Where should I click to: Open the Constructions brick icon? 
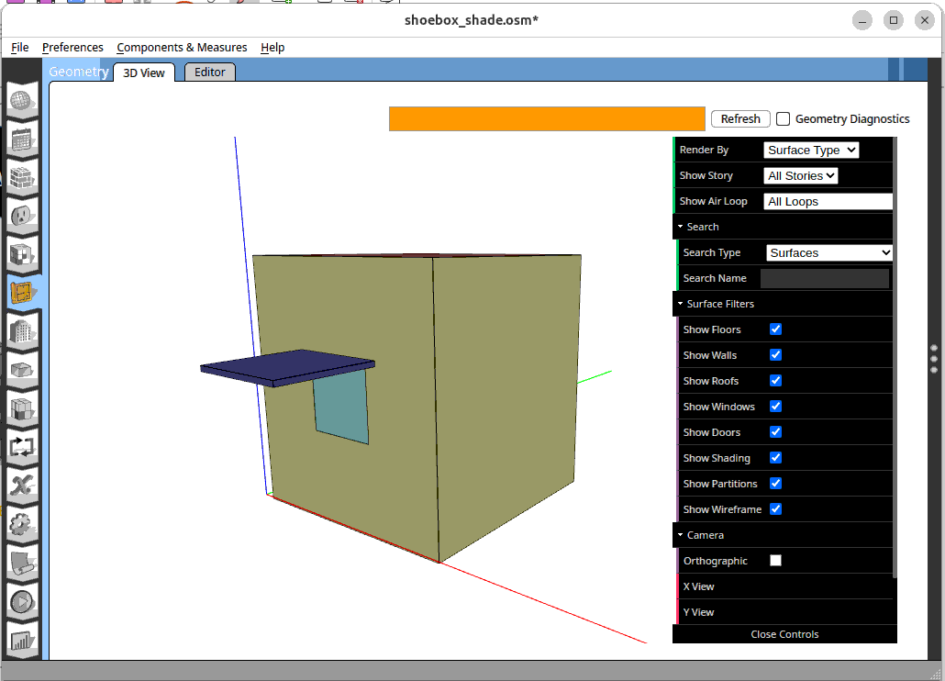tap(22, 177)
